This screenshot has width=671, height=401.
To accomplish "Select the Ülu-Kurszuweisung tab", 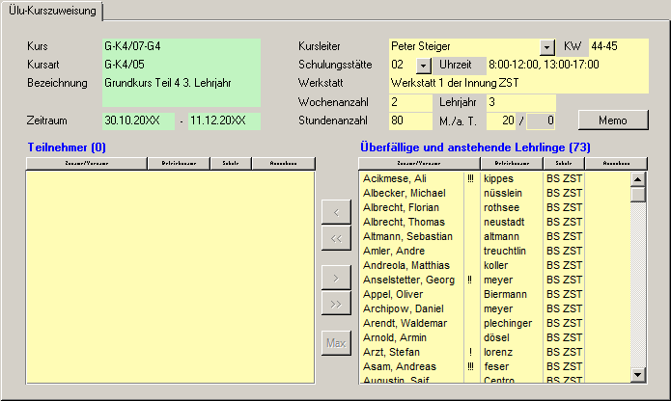I will tap(53, 10).
